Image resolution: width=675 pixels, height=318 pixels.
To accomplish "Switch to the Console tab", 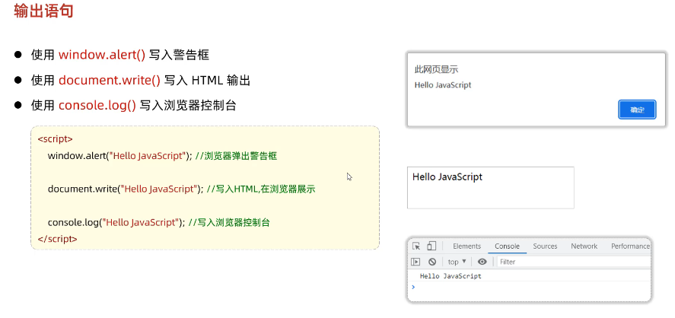I will [x=507, y=246].
